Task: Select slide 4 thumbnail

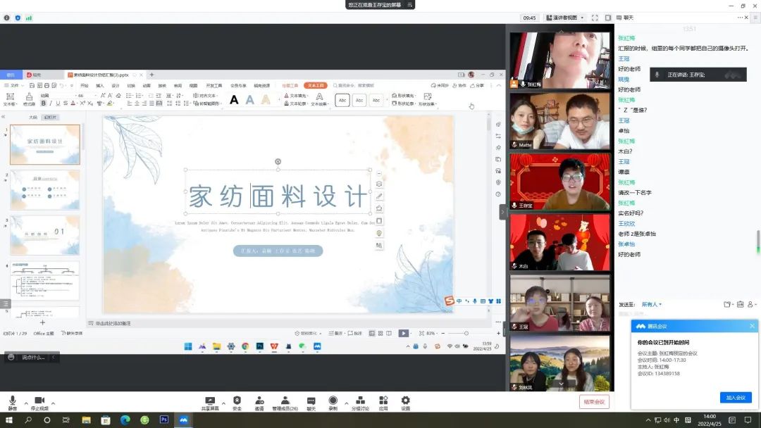Action: (44, 281)
